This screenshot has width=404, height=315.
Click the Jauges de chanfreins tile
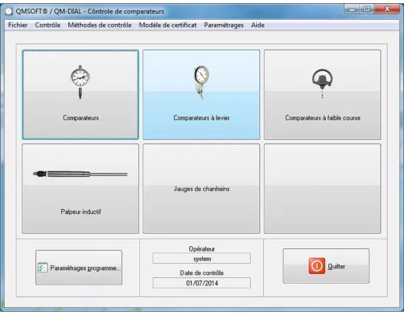[x=201, y=189]
